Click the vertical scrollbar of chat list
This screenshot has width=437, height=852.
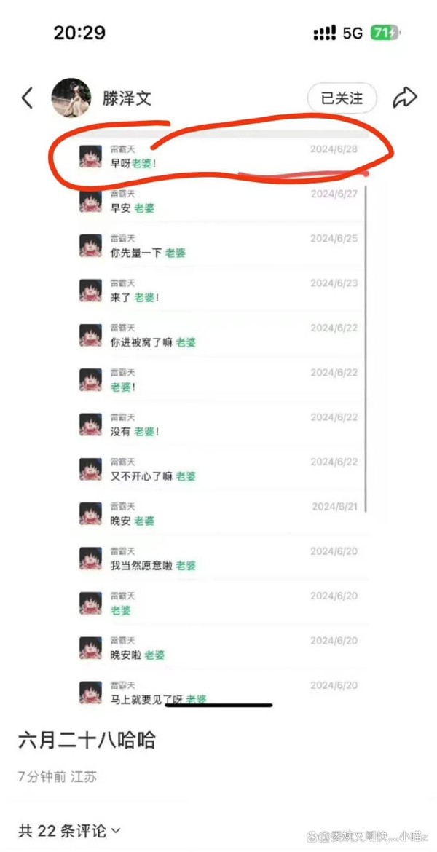[366, 348]
